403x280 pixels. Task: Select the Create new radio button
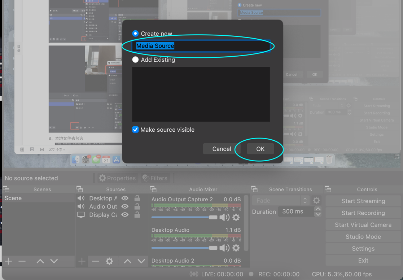[135, 34]
